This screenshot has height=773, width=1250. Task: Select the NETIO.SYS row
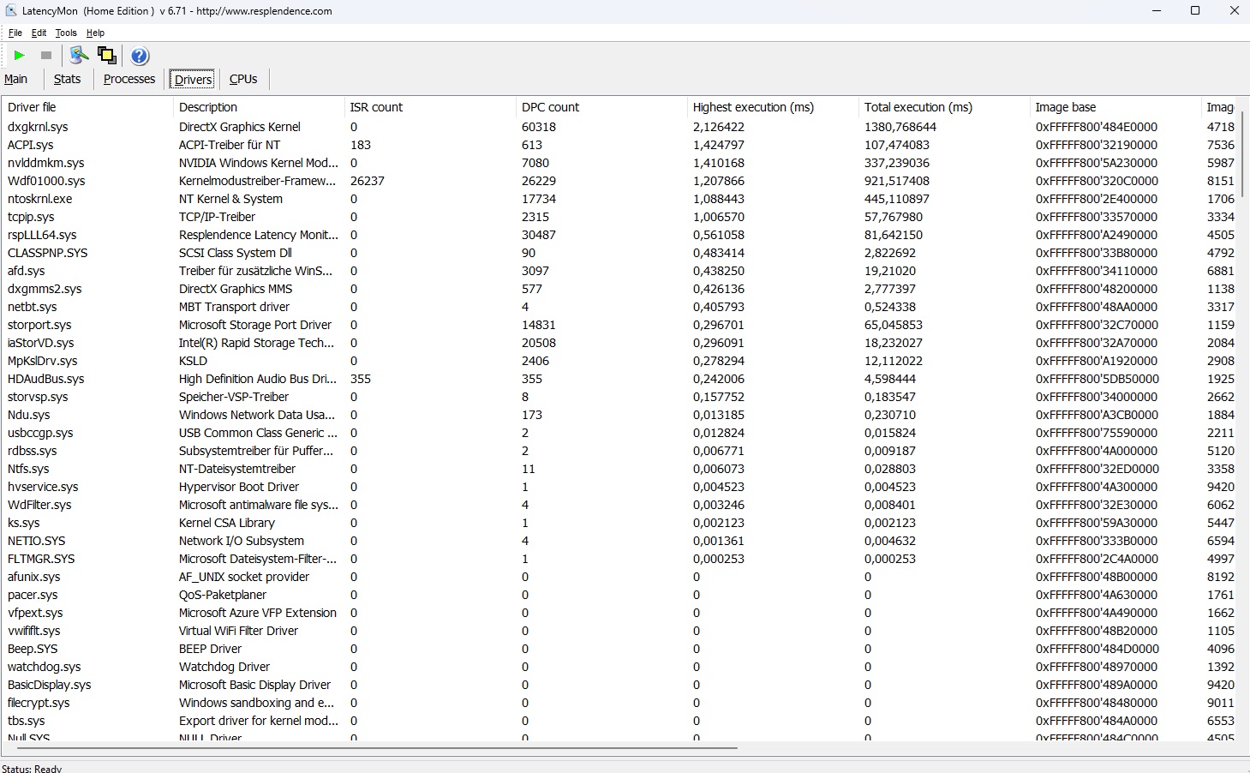(620, 541)
